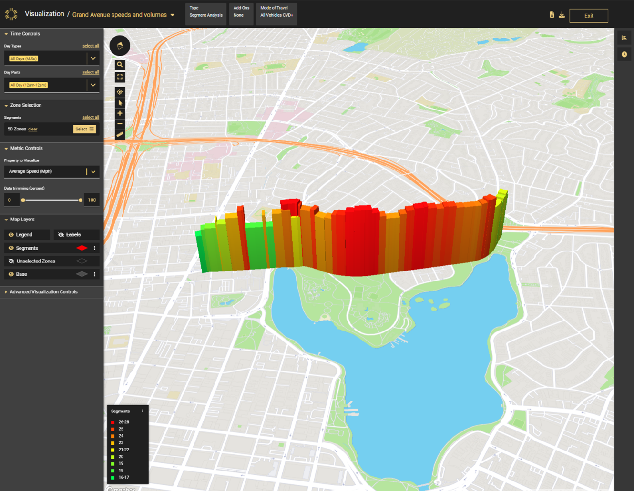Open the Day Types dropdown arrow

[x=93, y=59]
